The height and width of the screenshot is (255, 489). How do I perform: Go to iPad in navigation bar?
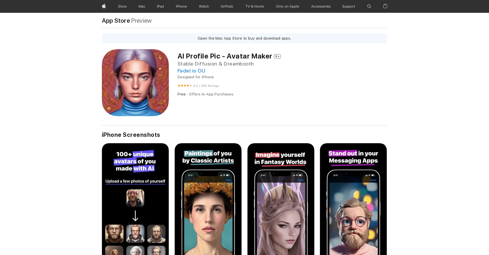coord(160,6)
